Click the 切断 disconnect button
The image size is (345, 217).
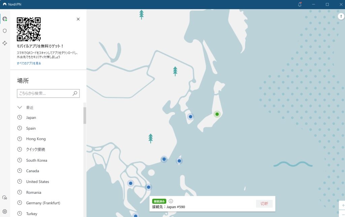(x=264, y=204)
